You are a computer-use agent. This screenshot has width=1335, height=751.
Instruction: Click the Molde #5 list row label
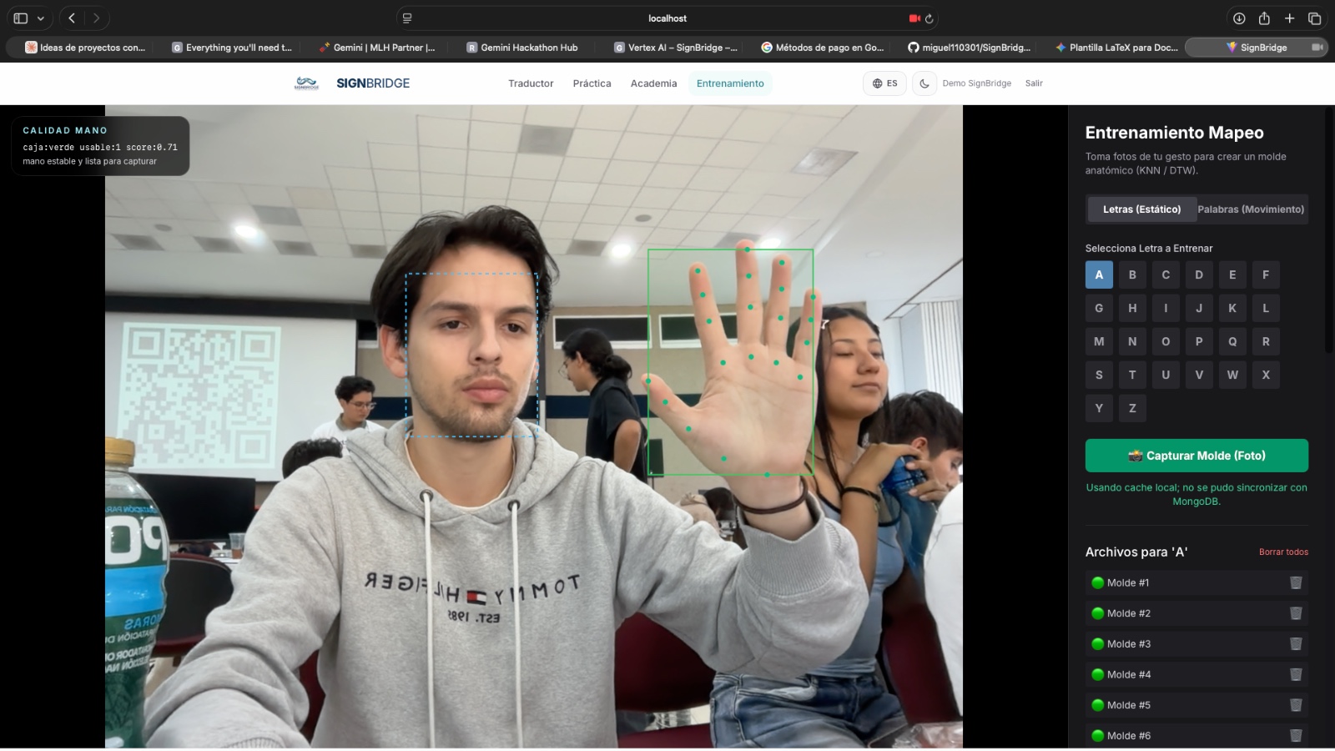click(1129, 705)
